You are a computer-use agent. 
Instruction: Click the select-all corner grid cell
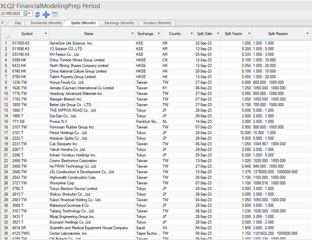[6, 34]
